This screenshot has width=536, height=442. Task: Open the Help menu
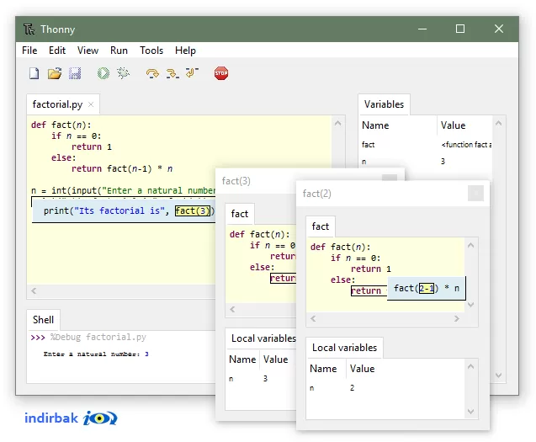[x=185, y=51]
